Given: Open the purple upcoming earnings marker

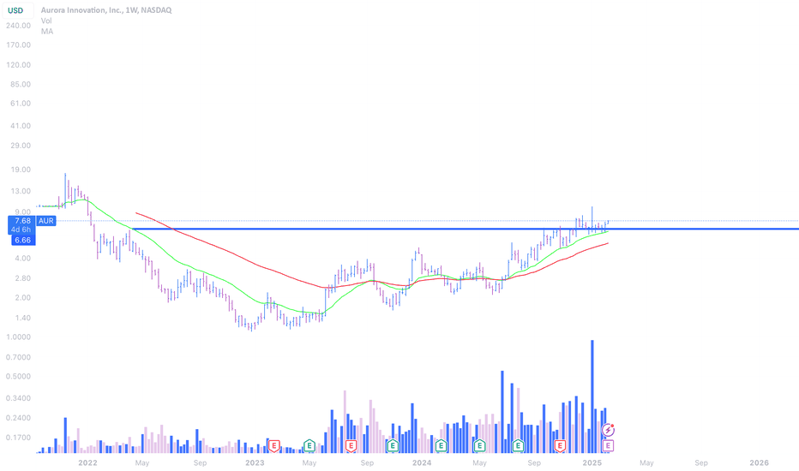Looking at the screenshot, I should pos(608,446).
